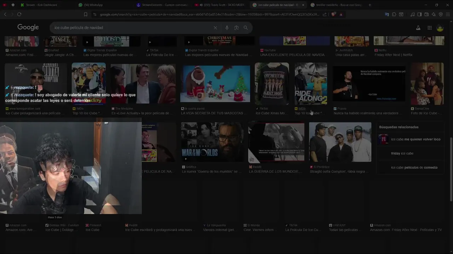Close the 'ice cube pelicula de navidad' tab
453x254 pixels.
point(303,5)
